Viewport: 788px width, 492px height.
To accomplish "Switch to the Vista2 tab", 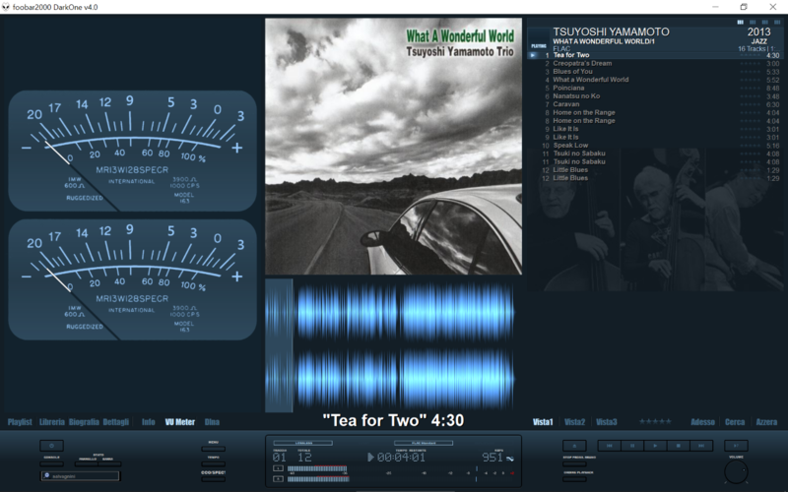I will [x=574, y=422].
